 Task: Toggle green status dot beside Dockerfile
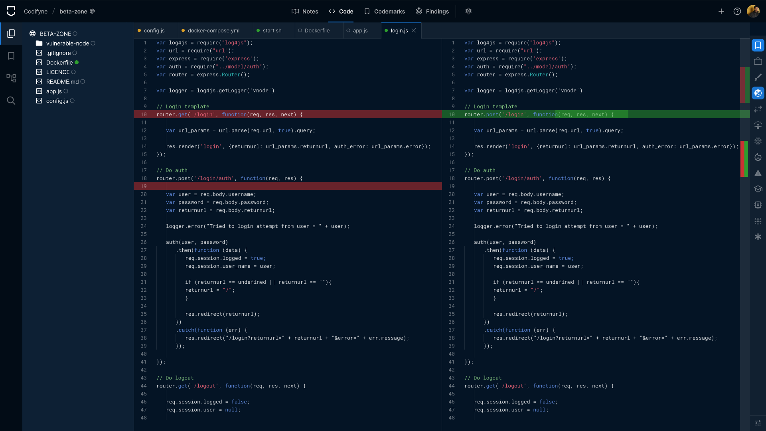pos(77,62)
